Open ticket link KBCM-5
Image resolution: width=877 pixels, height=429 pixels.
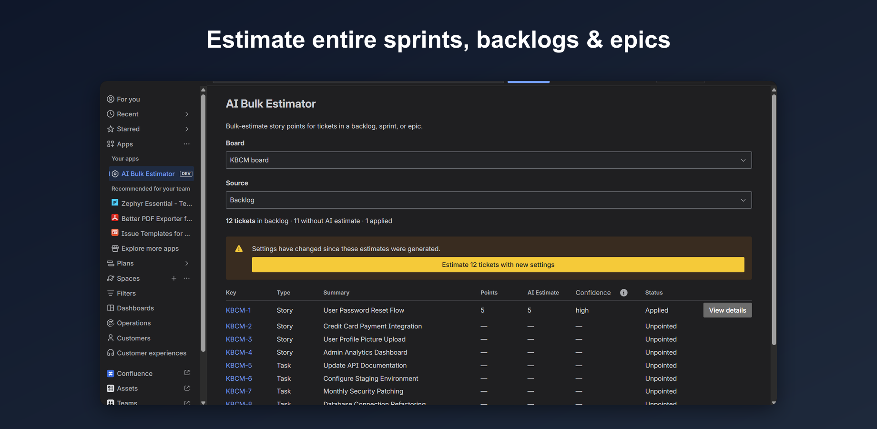[239, 365]
